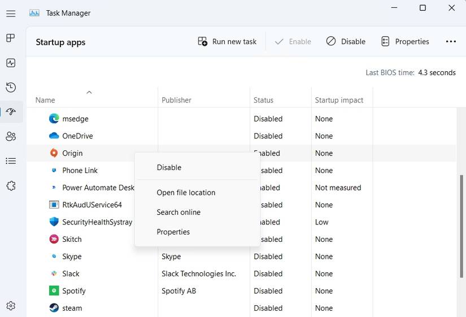Select Open file location menu entry
This screenshot has height=317, width=466.
(186, 193)
